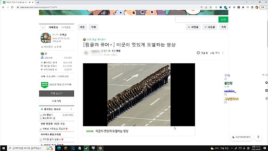Click the share page icon in address bar
The width and height of the screenshot is (268, 151).
206,7
